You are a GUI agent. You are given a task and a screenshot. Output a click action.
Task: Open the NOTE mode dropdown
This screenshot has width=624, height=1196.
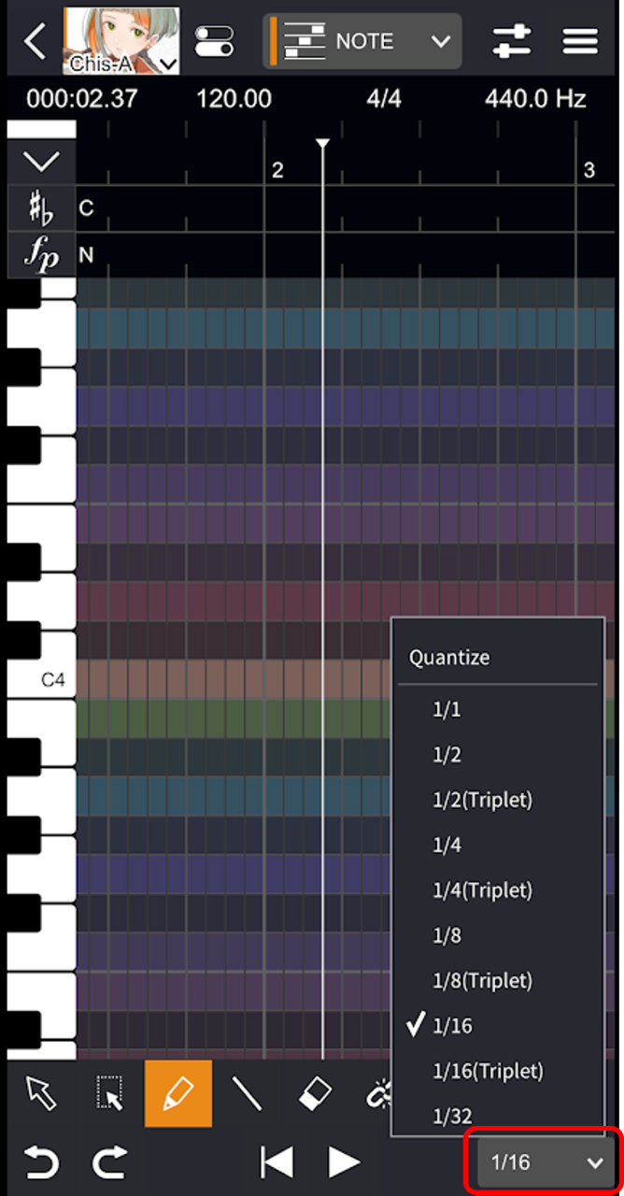(364, 41)
